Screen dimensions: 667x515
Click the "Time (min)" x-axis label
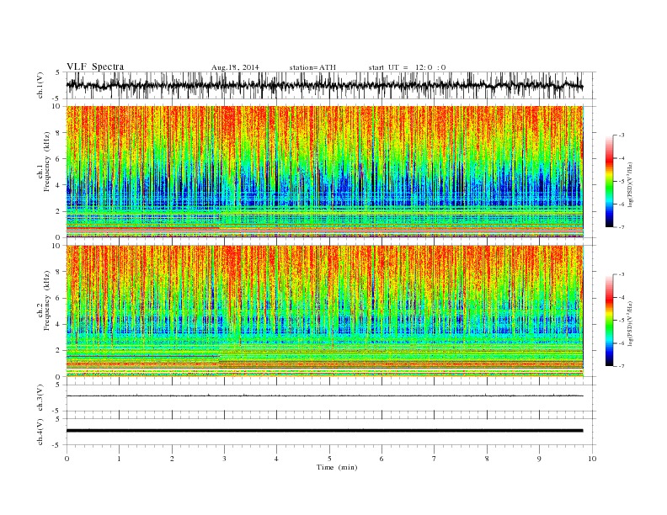tap(337, 467)
